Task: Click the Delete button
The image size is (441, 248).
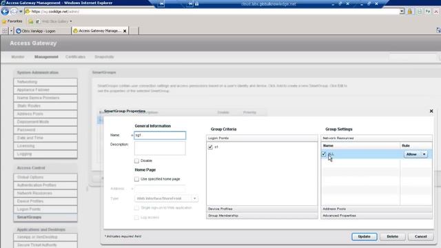Action: point(392,236)
